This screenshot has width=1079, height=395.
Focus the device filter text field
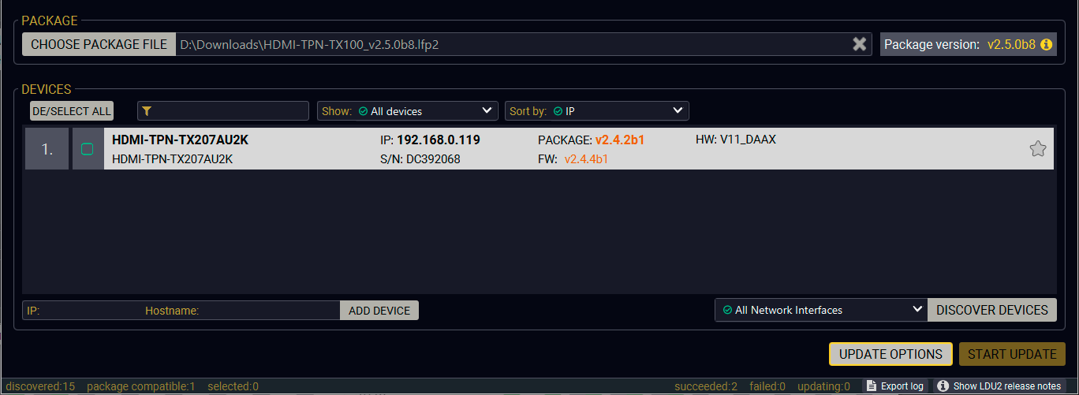tap(223, 111)
